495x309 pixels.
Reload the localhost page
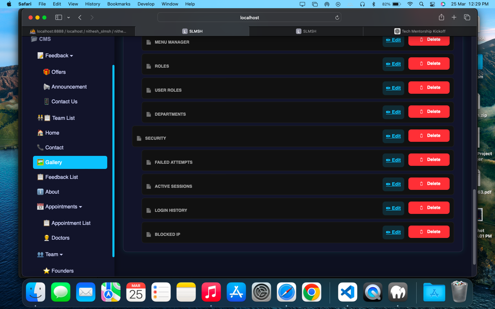(337, 18)
